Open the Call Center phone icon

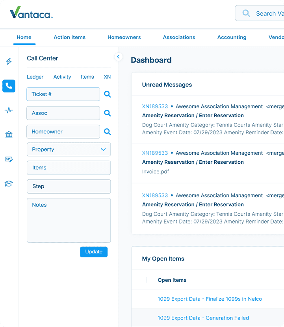[9, 86]
